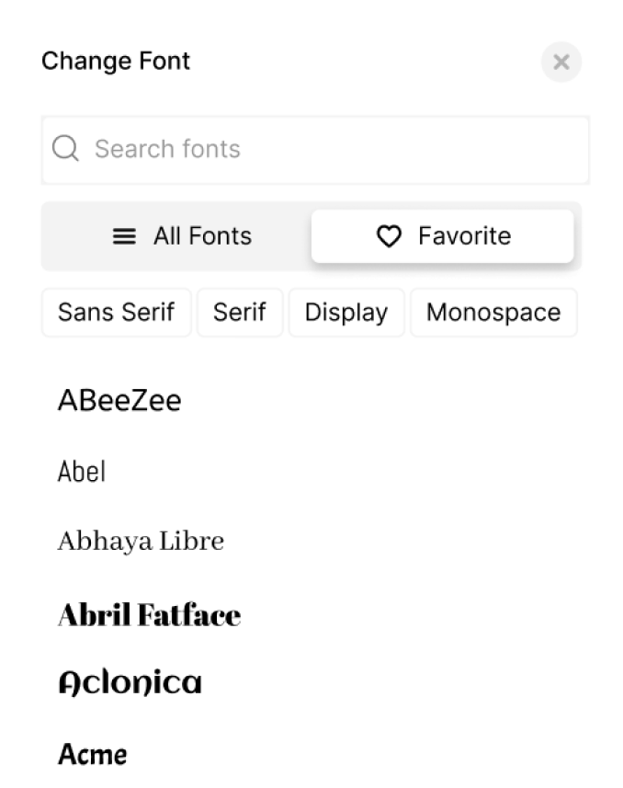
Task: Click the hamburger icon beside All Fonts
Action: [124, 236]
